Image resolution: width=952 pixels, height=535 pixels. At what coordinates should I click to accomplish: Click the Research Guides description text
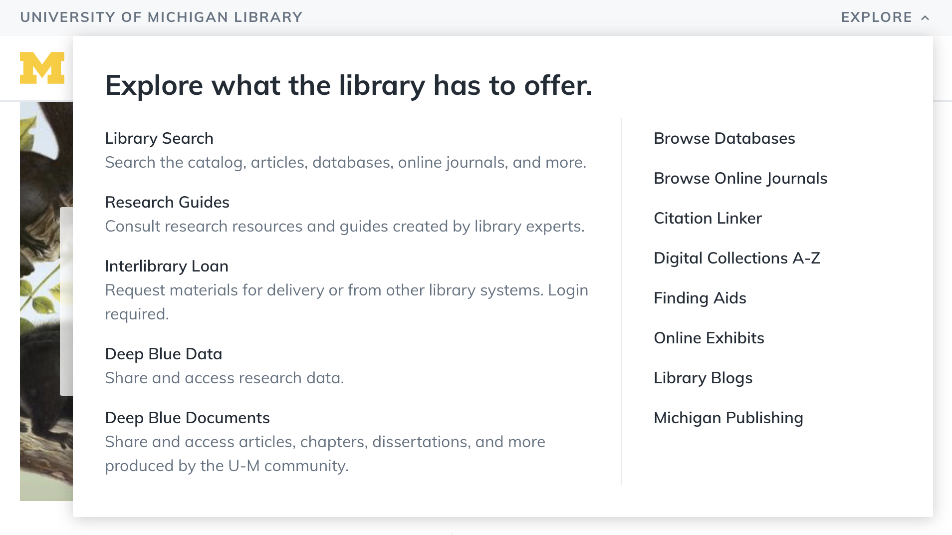tap(344, 226)
